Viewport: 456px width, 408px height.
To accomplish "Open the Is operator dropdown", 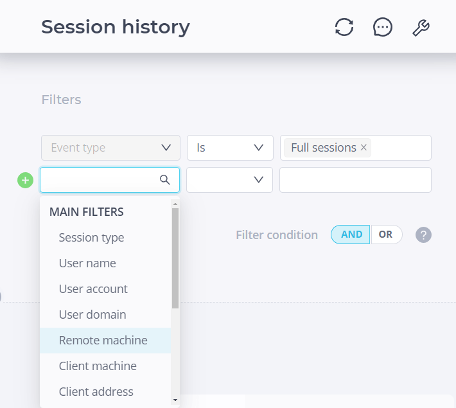I will (230, 148).
